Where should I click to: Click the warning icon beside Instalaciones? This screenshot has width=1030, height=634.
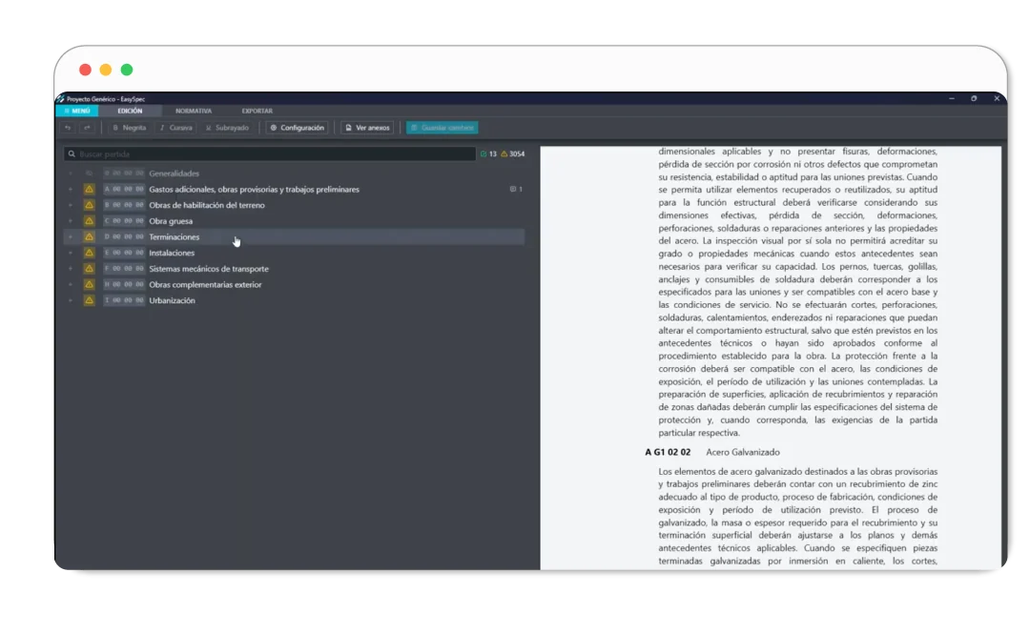pos(90,253)
